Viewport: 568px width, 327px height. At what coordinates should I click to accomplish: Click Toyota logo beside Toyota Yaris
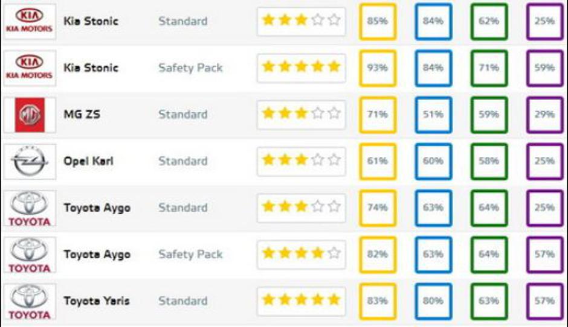click(30, 301)
